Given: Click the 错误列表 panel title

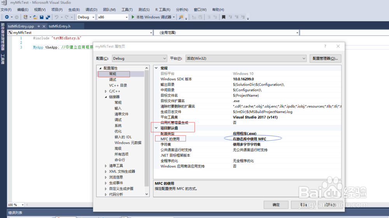Looking at the screenshot, I should click(15, 213).
